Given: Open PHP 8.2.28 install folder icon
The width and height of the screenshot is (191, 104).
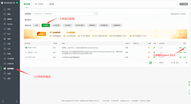Looking at the screenshot, I should [149, 57].
